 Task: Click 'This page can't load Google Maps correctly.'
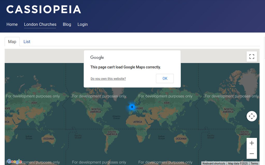click(125, 67)
